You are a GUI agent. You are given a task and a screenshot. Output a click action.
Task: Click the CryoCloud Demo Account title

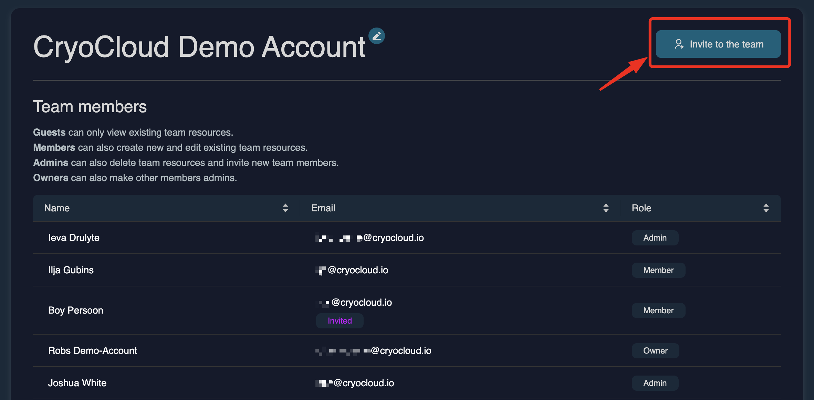[x=199, y=47]
